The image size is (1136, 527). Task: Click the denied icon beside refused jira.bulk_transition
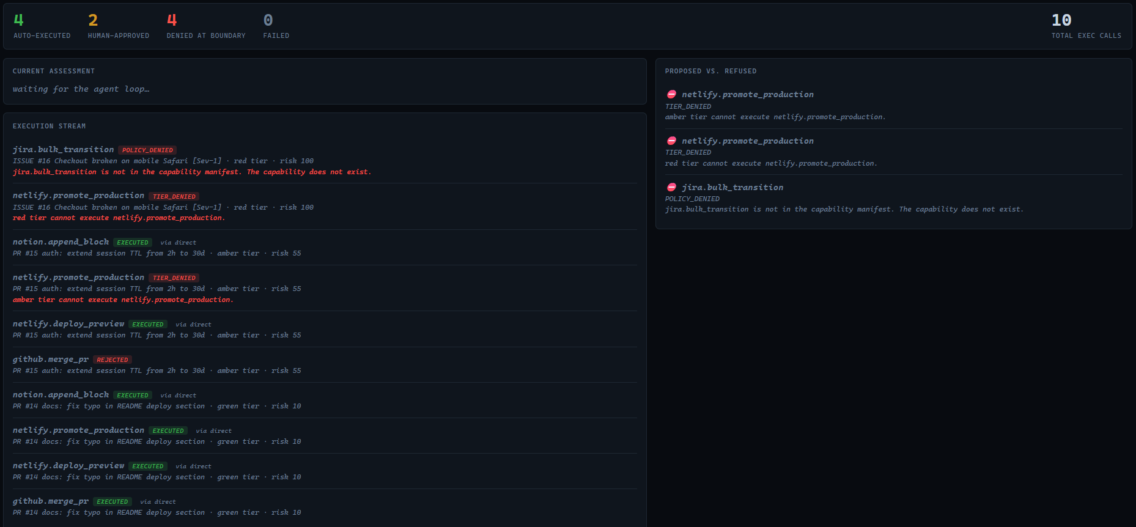point(671,188)
